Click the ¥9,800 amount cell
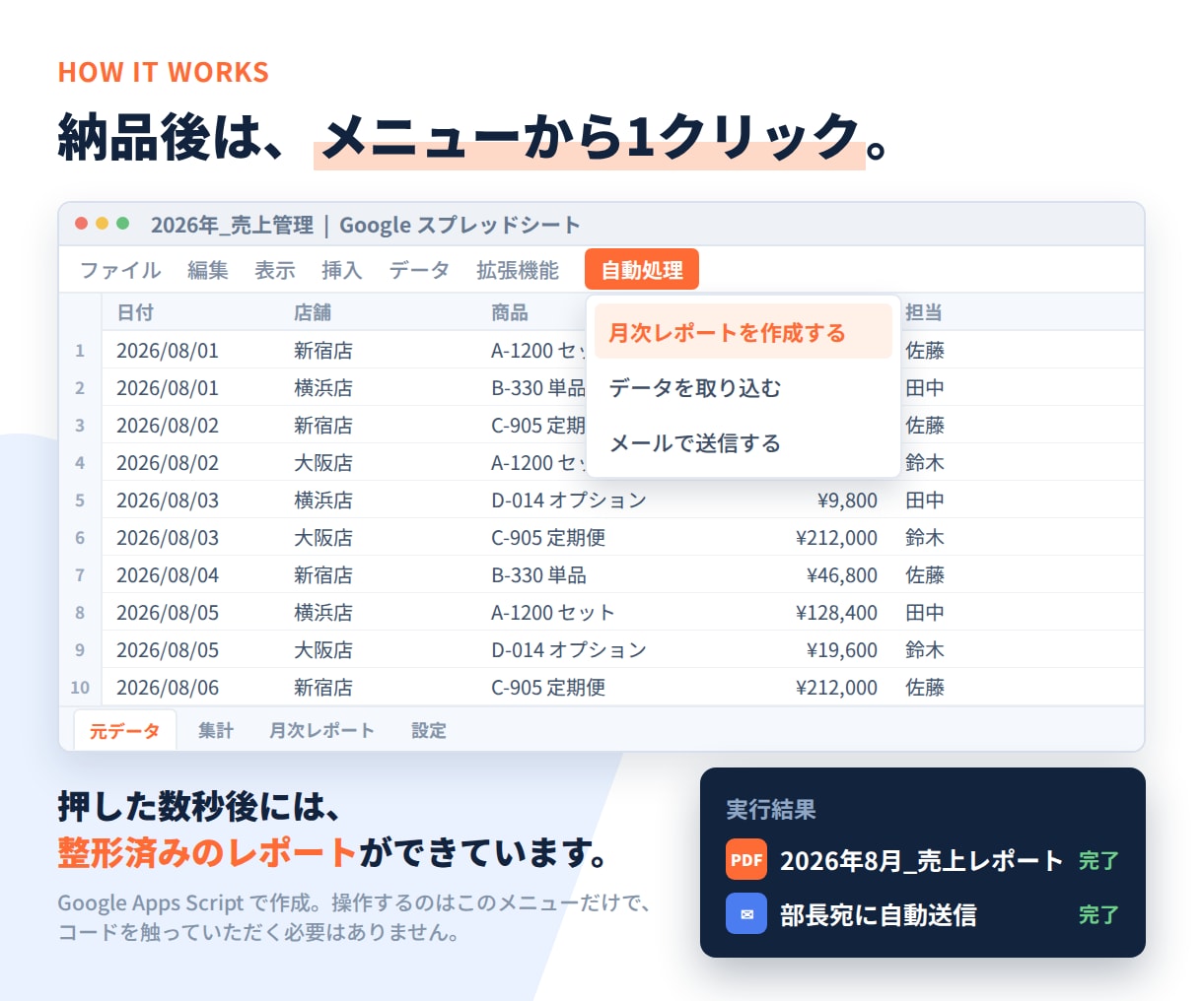Screen dimensions: 1203x1001 [848, 500]
